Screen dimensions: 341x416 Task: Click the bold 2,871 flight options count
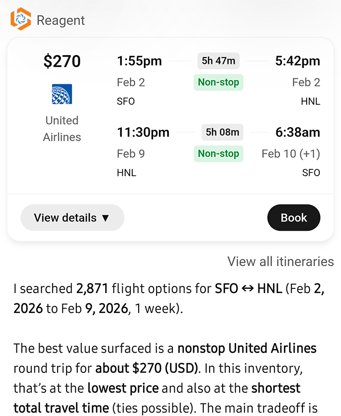click(92, 289)
